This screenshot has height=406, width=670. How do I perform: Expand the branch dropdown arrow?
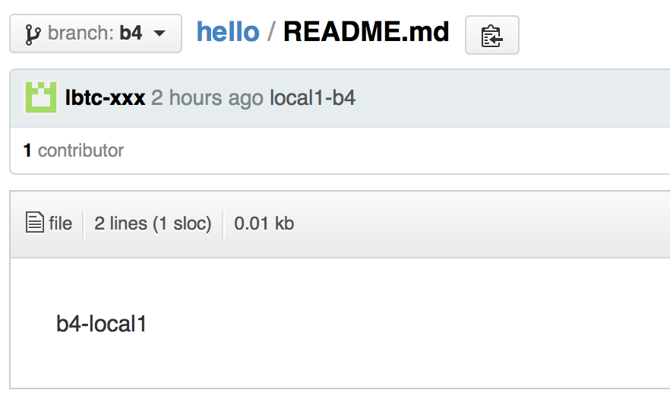point(160,33)
